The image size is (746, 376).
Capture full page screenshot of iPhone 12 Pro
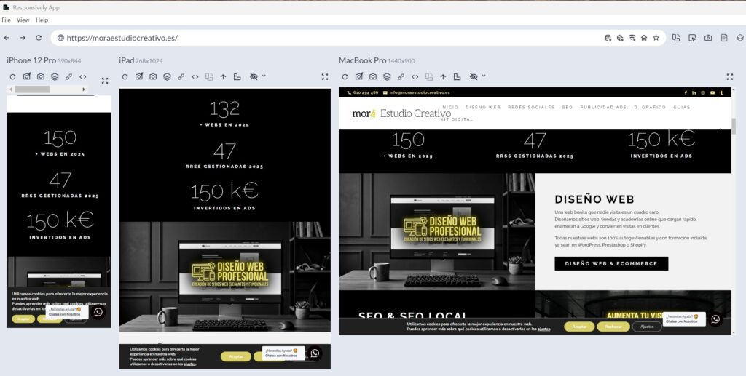(41, 76)
